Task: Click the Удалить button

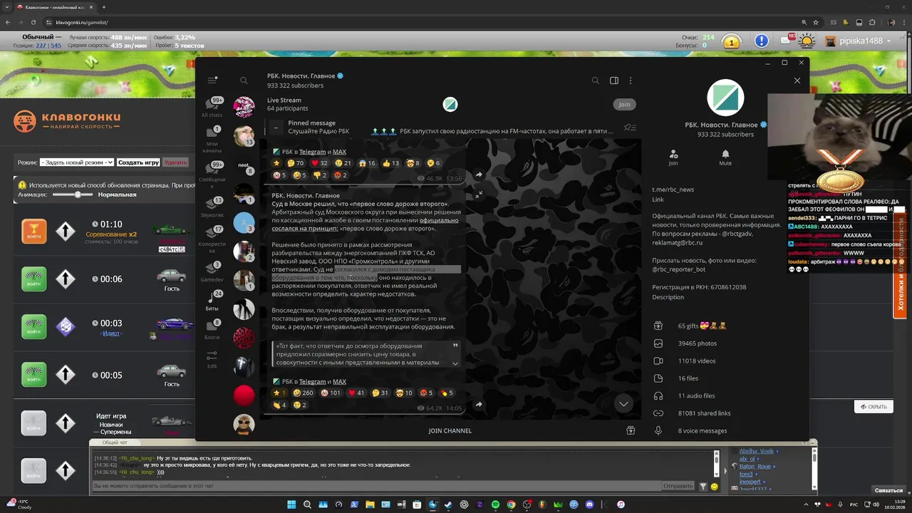Action: point(175,162)
